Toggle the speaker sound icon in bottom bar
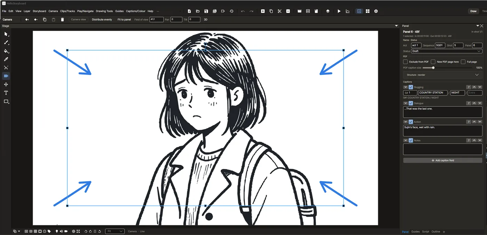The width and height of the screenshot is (487, 235). point(61,231)
